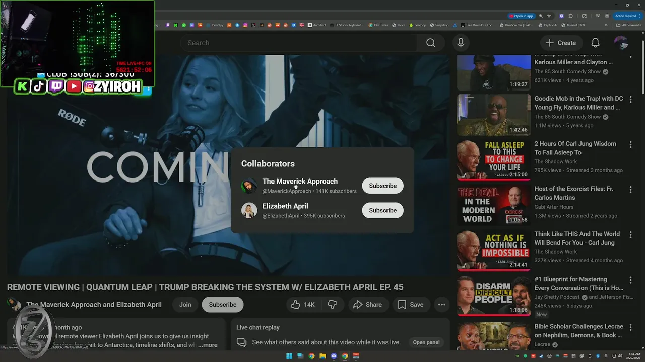Open menu for #1 Blueprint for Mastering video
This screenshot has height=362, width=645.
click(630, 280)
